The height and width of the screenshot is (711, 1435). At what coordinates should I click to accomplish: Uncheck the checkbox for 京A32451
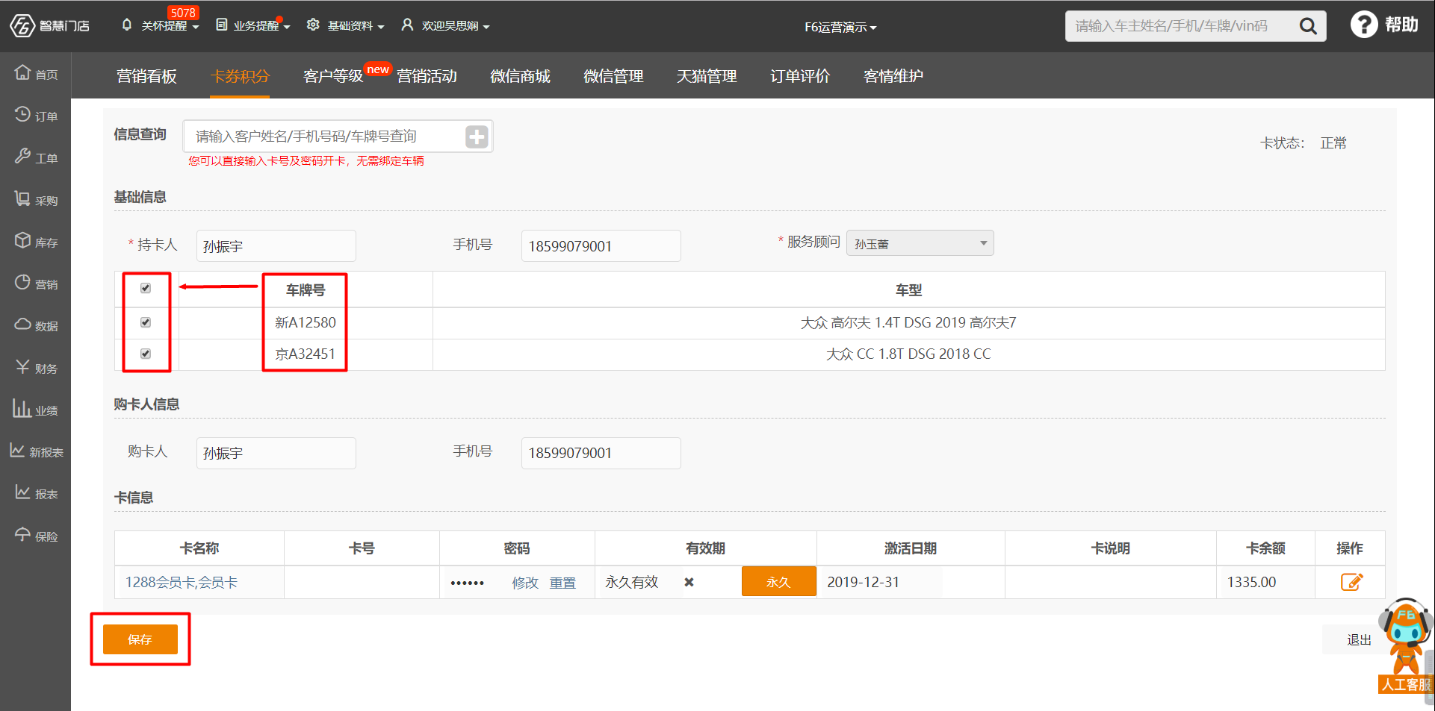click(x=146, y=354)
